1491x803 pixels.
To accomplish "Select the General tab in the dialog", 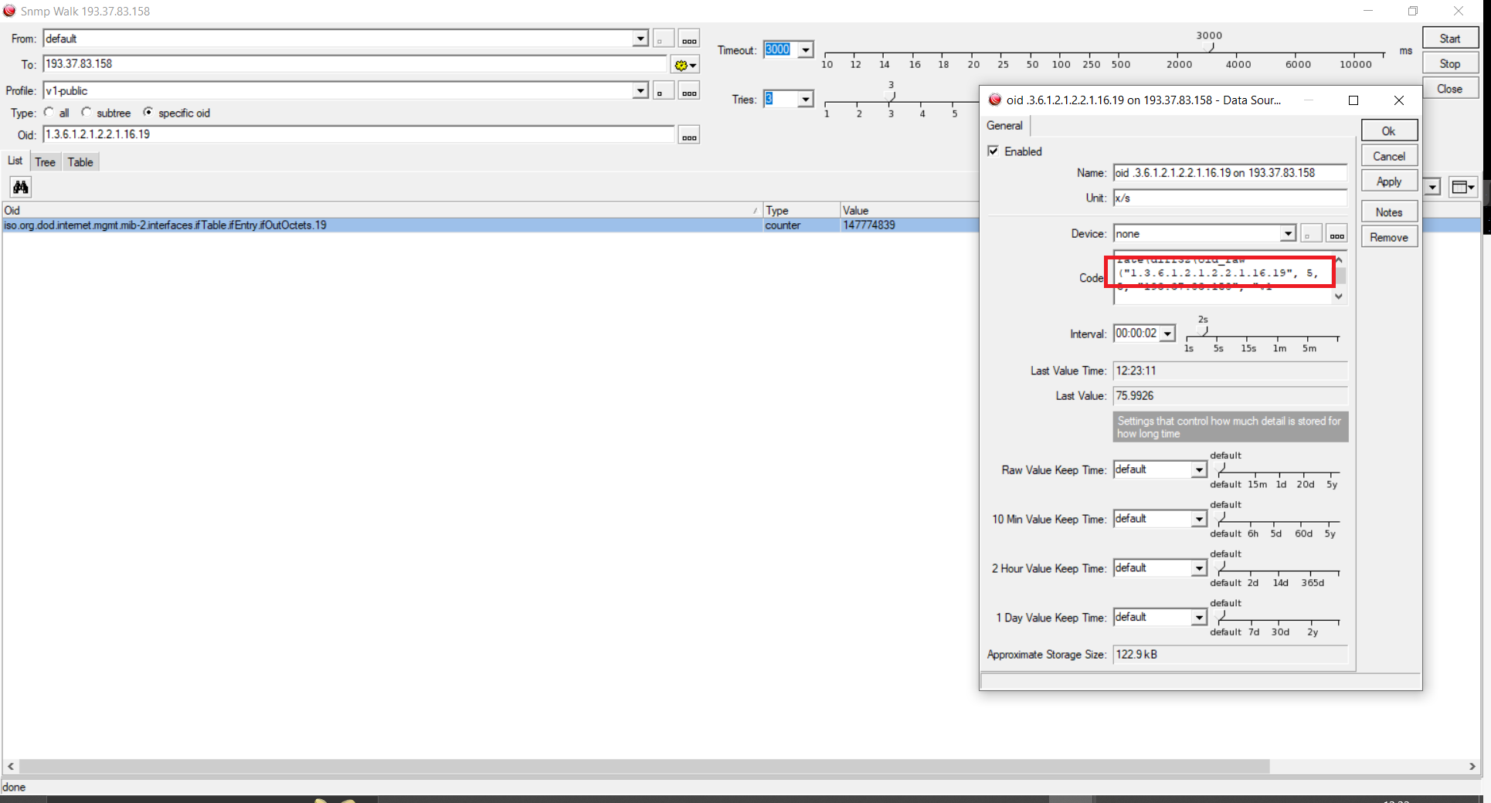I will click(x=1004, y=126).
